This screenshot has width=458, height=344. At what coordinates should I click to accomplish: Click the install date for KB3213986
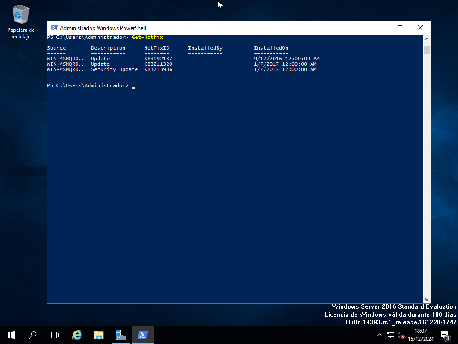285,69
